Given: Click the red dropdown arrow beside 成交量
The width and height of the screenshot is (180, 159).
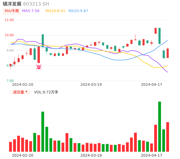Looking at the screenshot, I should (x=26, y=92).
